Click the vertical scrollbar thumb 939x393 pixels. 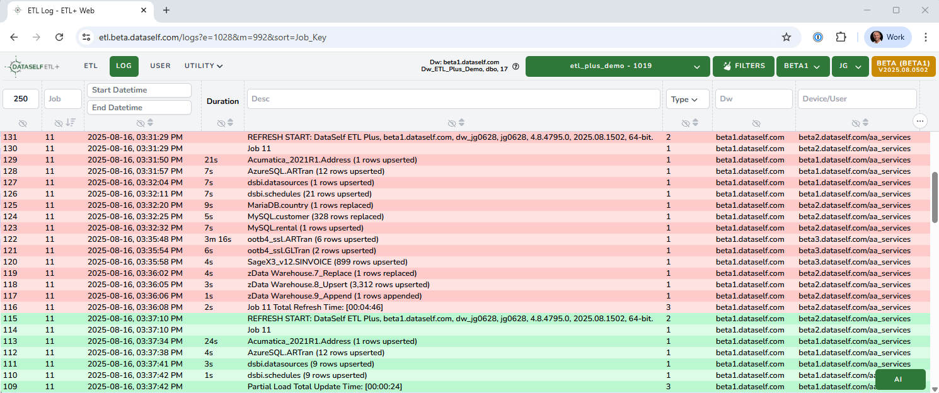tap(935, 197)
